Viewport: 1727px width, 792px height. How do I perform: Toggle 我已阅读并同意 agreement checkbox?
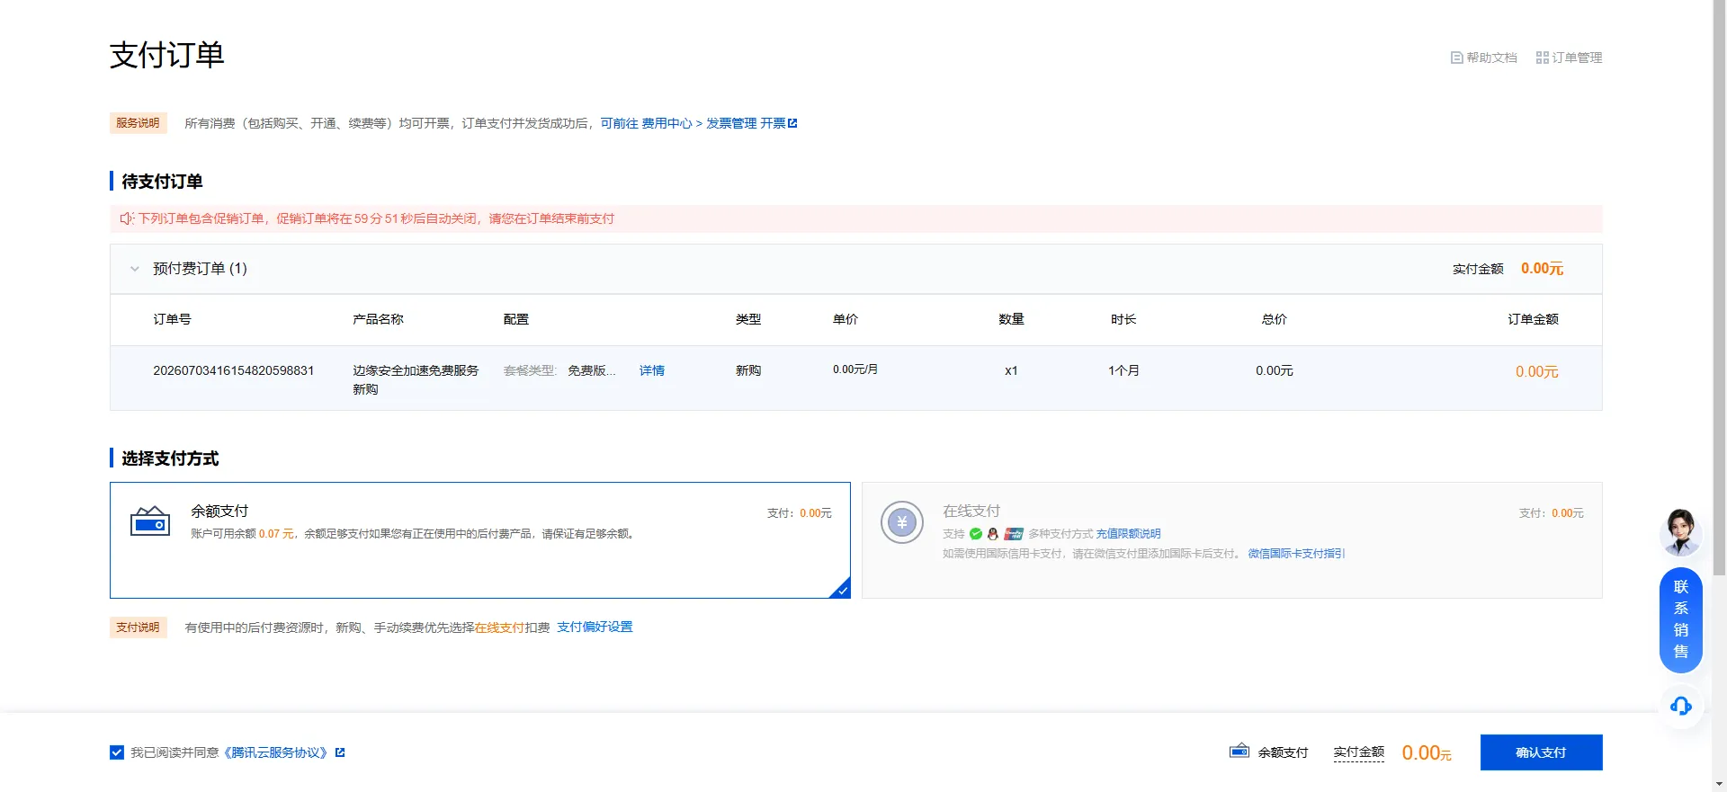coord(117,752)
